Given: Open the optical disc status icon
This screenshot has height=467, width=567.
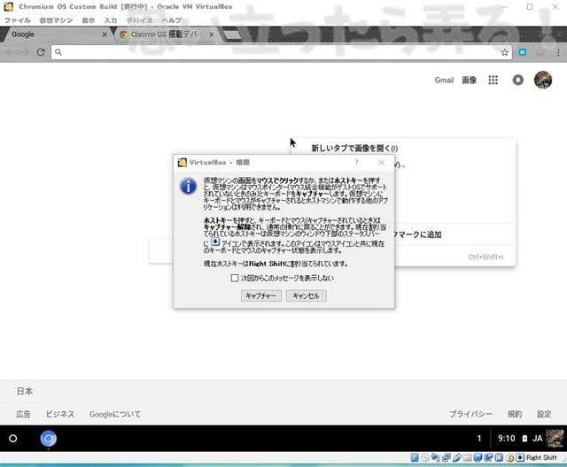Looking at the screenshot, I should [x=425, y=457].
